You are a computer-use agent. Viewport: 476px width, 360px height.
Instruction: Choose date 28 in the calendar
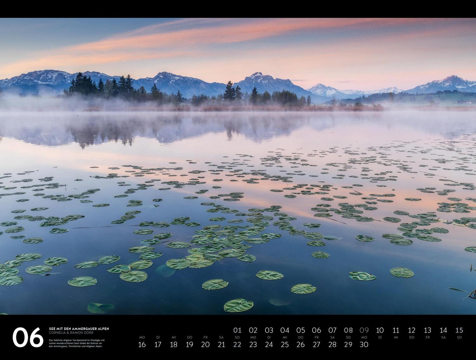click(332, 344)
